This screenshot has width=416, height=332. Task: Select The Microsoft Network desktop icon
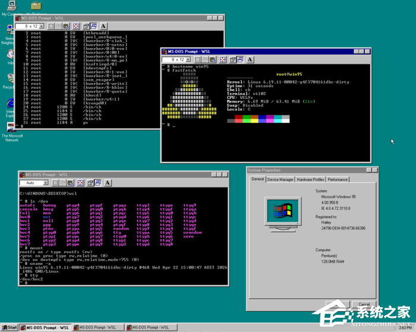12,132
